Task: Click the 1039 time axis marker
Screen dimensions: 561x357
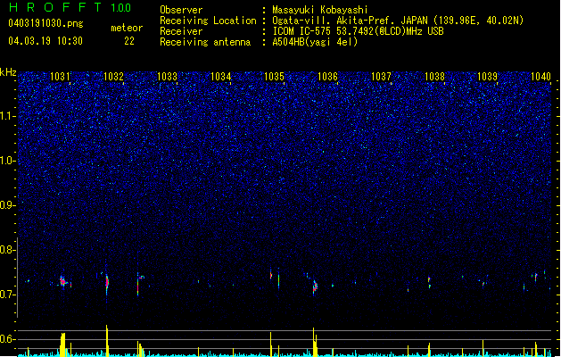Action: click(x=488, y=77)
